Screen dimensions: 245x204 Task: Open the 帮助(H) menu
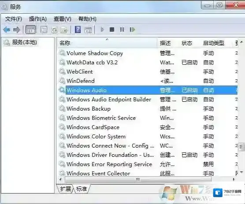point(87,19)
